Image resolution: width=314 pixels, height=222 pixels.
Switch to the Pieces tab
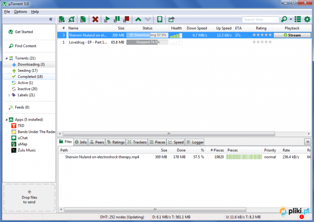pyautogui.click(x=157, y=142)
